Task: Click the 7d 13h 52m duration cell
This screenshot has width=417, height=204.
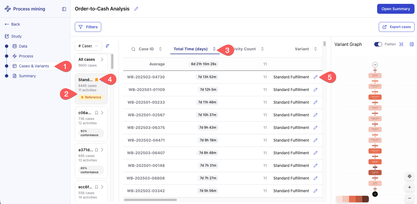Action: (x=207, y=77)
